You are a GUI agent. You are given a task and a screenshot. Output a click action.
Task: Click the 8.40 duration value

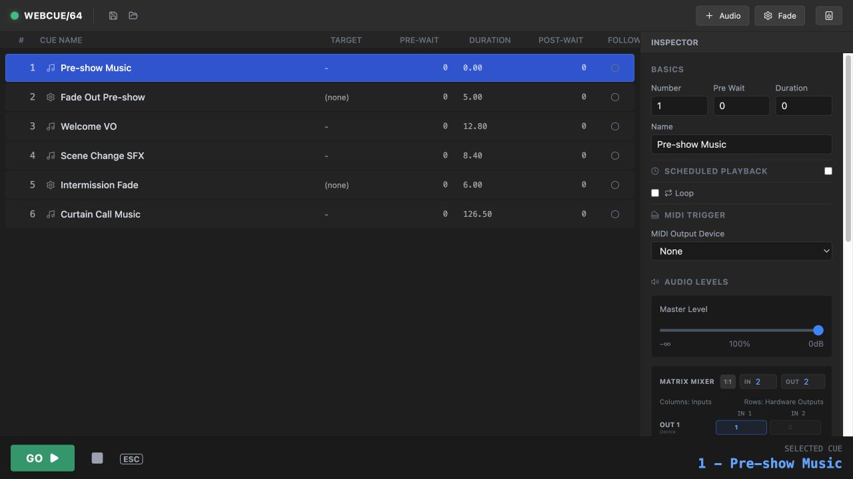[x=472, y=156]
